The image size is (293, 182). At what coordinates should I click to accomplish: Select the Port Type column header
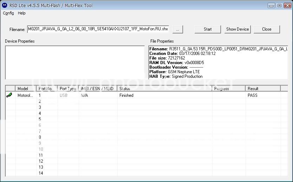[68, 89]
